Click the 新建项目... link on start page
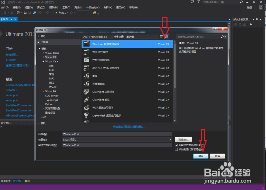The height and width of the screenshot is (190, 266). point(12,55)
